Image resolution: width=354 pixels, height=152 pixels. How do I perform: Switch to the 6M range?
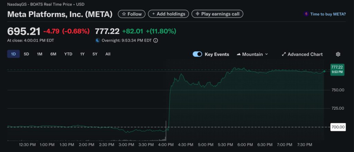53,54
